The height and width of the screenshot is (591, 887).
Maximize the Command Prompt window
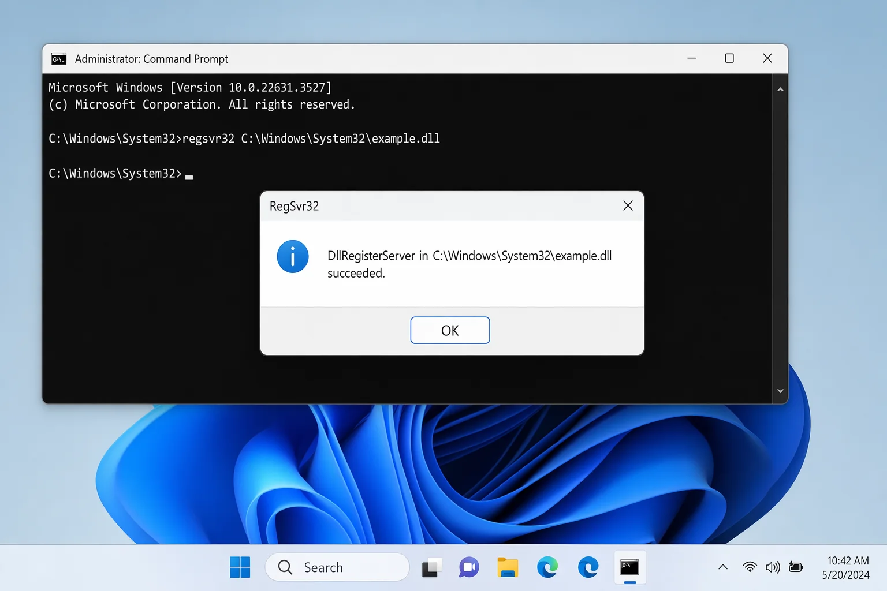(729, 58)
